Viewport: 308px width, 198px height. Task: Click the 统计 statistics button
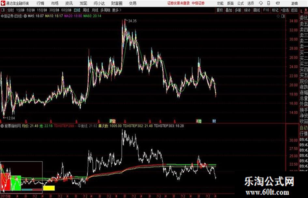coord(247,10)
